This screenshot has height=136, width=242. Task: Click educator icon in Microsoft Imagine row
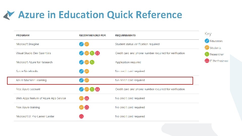[x=81, y=44]
